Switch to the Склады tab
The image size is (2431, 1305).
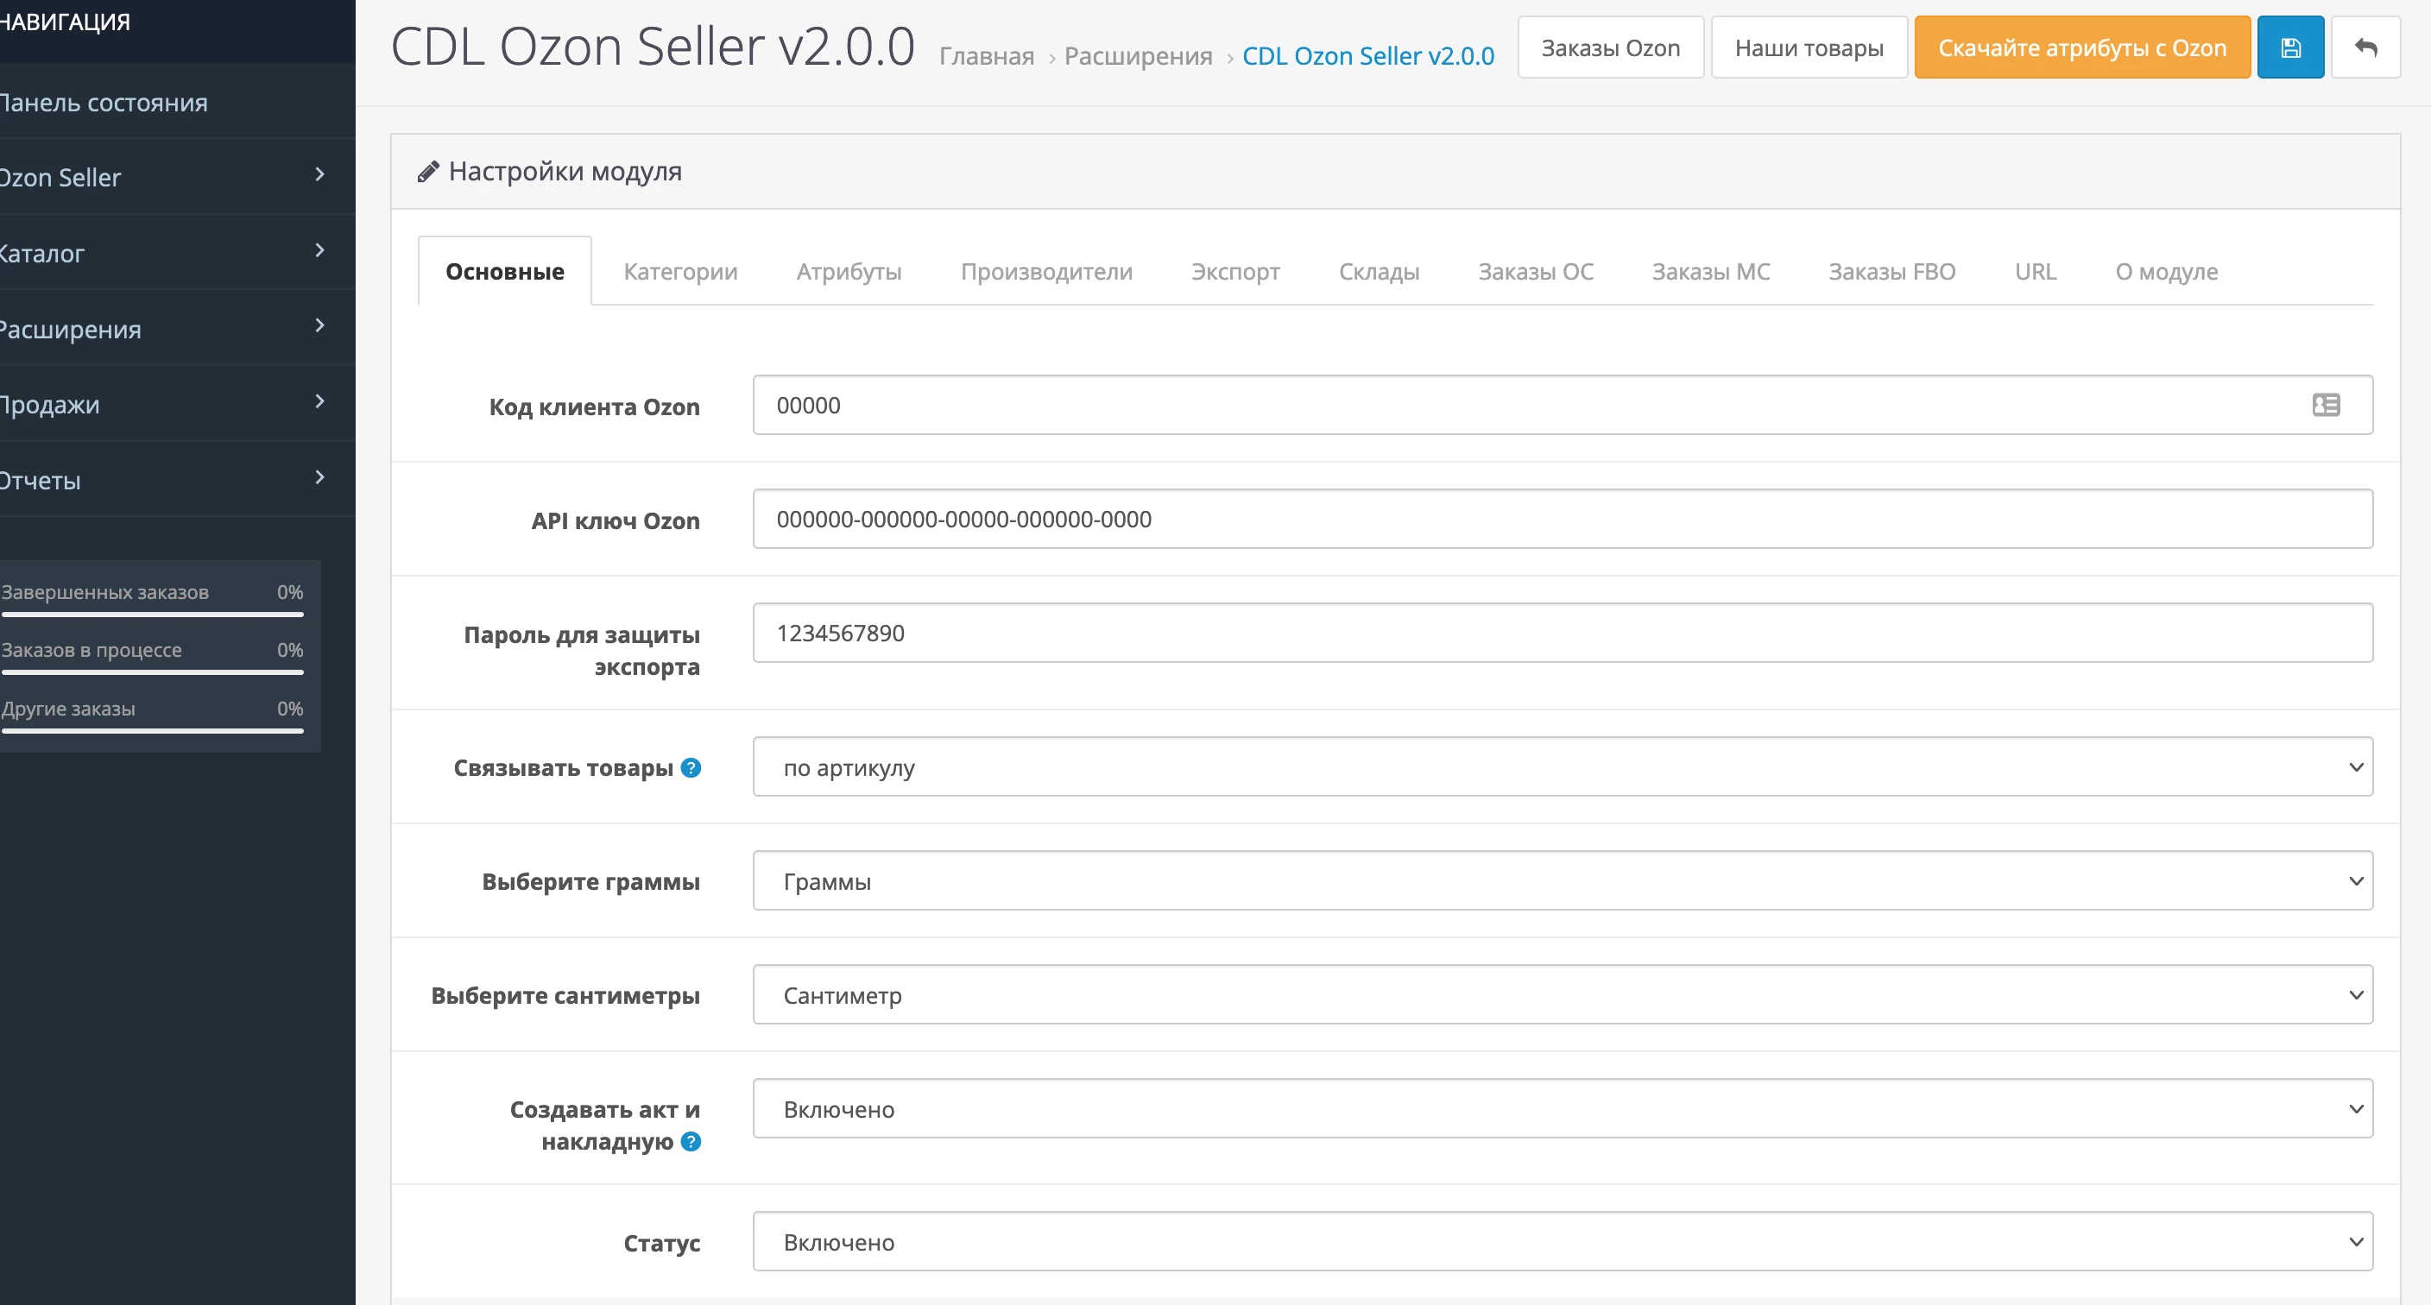tap(1379, 272)
